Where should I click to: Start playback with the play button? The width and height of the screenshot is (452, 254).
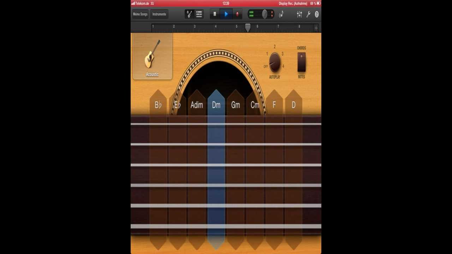pyautogui.click(x=226, y=14)
